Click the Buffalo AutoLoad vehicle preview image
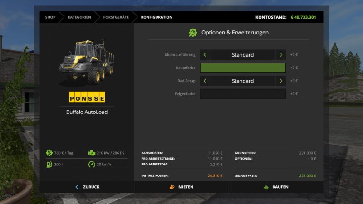 click(86, 61)
